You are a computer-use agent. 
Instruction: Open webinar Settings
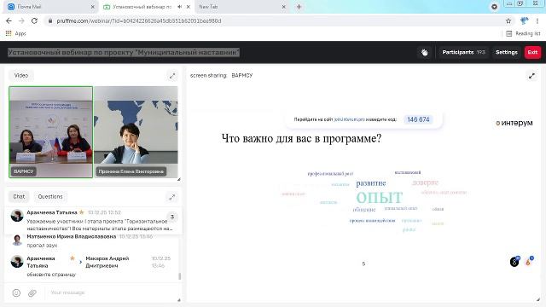coord(506,52)
